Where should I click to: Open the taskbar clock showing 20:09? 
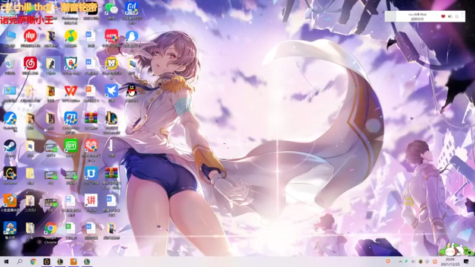click(x=450, y=262)
